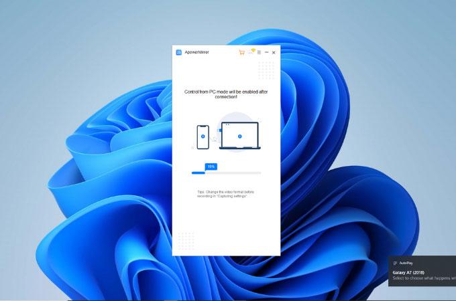Minimize the ApowerMirror window
Screen dimensions: 456x301
pos(266,52)
